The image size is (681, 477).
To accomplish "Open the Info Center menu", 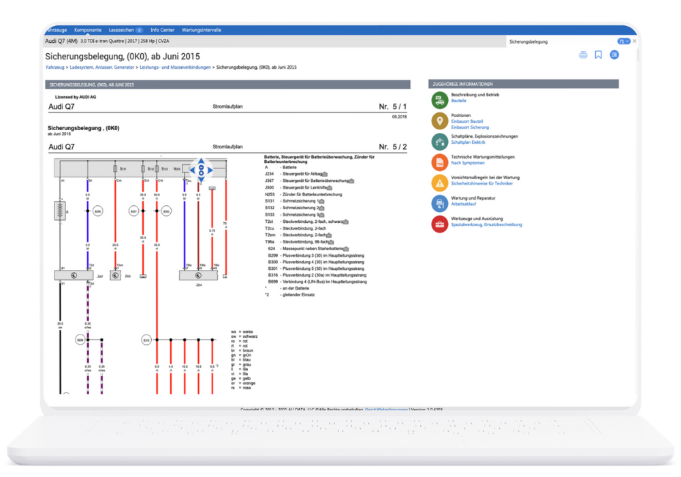I will tap(162, 30).
